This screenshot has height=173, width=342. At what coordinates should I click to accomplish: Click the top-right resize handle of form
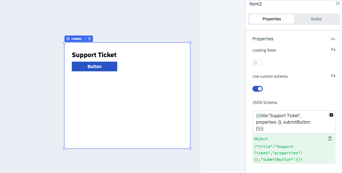click(x=190, y=43)
